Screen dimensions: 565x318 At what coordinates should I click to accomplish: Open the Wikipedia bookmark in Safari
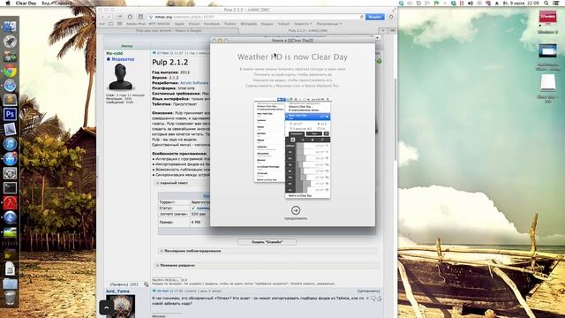pyautogui.click(x=248, y=24)
